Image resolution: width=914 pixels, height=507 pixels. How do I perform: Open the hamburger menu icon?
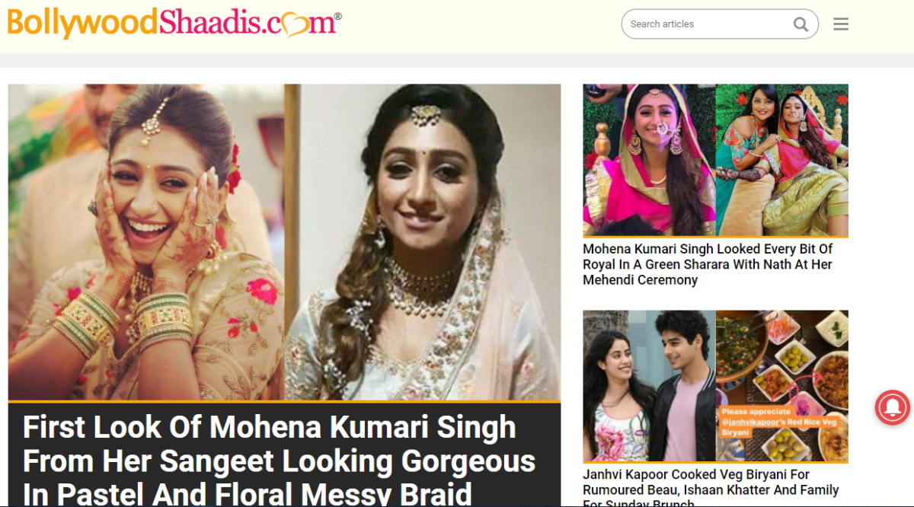click(841, 24)
